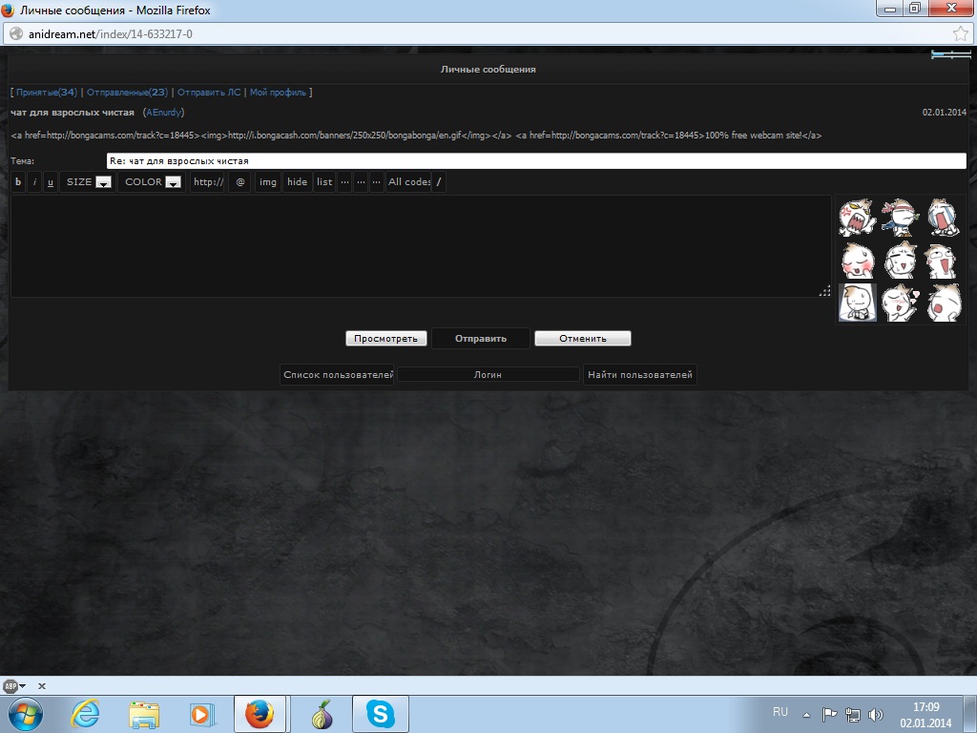Click the Firefox address bar showing anidream.net
The width and height of the screenshot is (977, 733).
(x=486, y=33)
